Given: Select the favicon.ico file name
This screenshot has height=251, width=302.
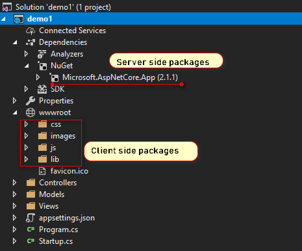Looking at the screenshot, I should tap(69, 171).
